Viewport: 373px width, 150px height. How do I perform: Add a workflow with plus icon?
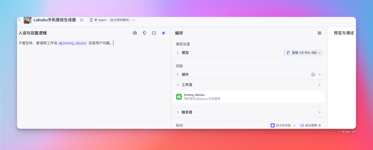(x=320, y=85)
